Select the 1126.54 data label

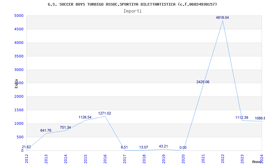(x=85, y=117)
